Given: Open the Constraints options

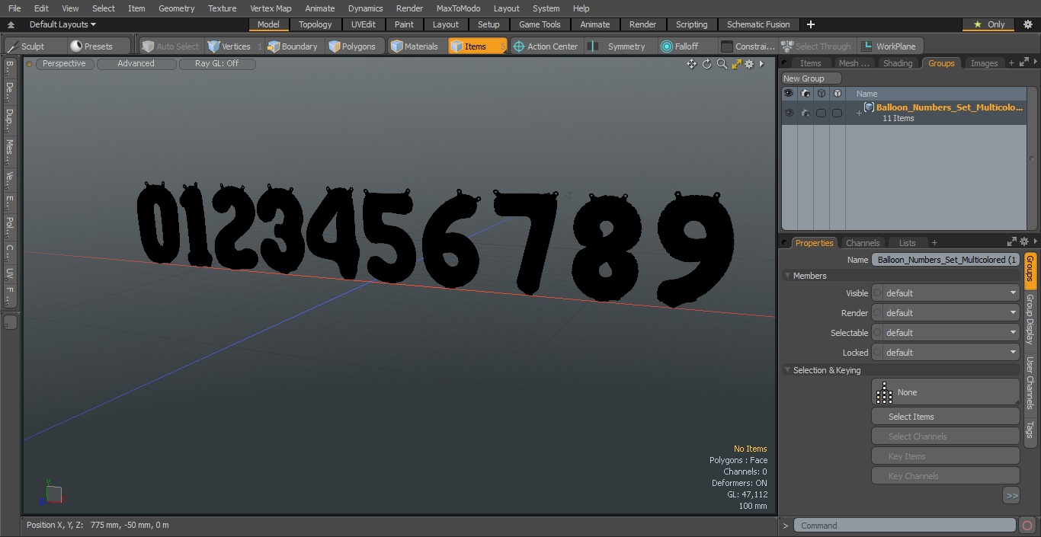Looking at the screenshot, I should pyautogui.click(x=748, y=46).
